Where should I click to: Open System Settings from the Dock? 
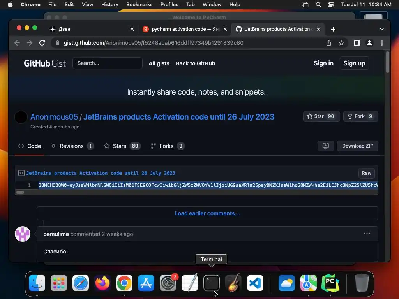coord(168,283)
